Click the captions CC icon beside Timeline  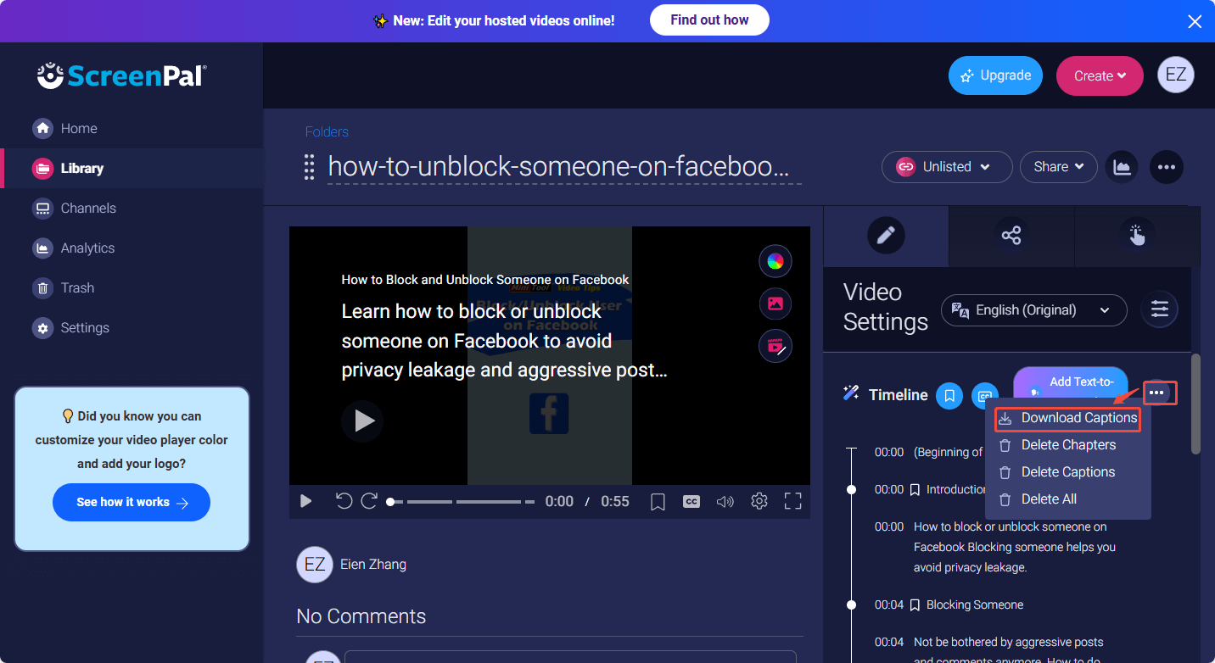(x=984, y=396)
